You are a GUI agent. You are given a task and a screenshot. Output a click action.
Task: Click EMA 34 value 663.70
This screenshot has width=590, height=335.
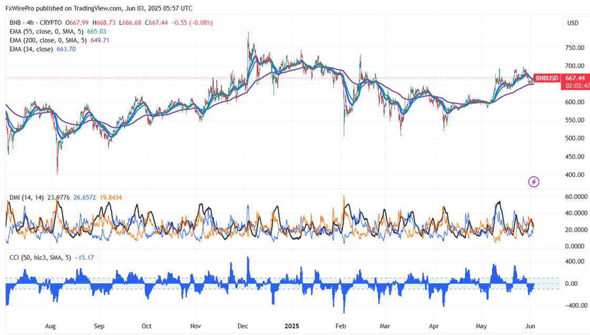(66, 49)
